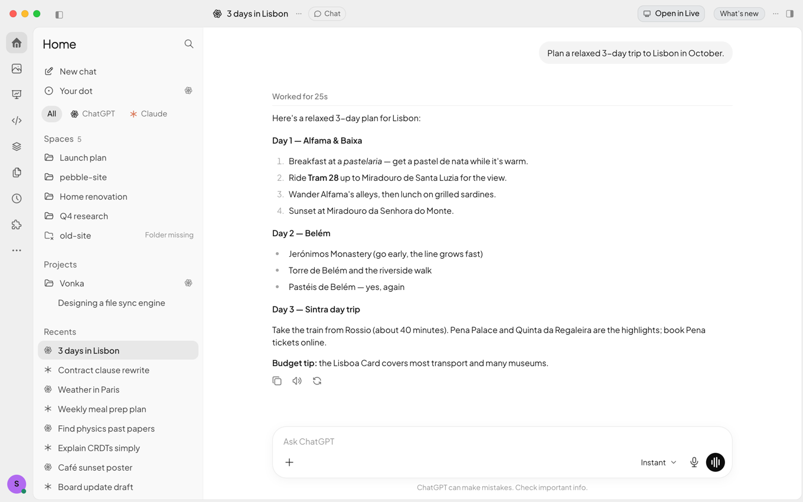The image size is (803, 502).
Task: Read the response aloud with speaker icon
Action: [x=297, y=381]
